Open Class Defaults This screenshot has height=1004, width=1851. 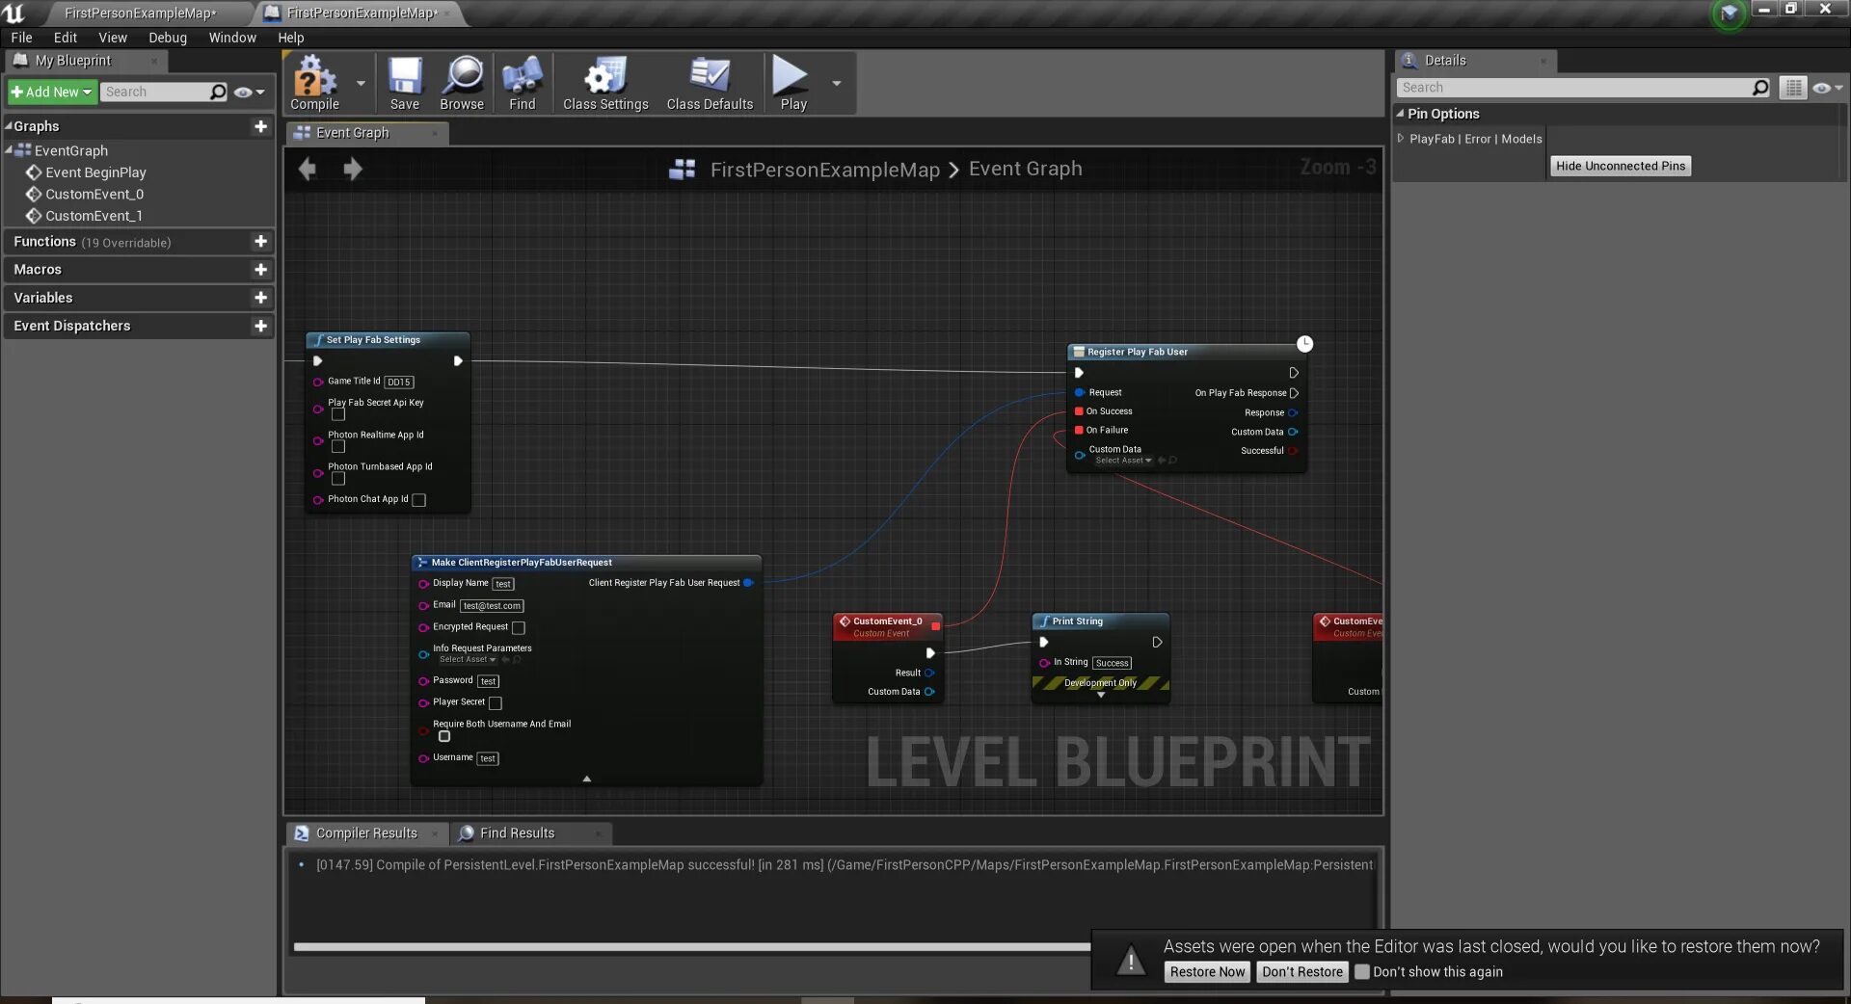pyautogui.click(x=710, y=83)
